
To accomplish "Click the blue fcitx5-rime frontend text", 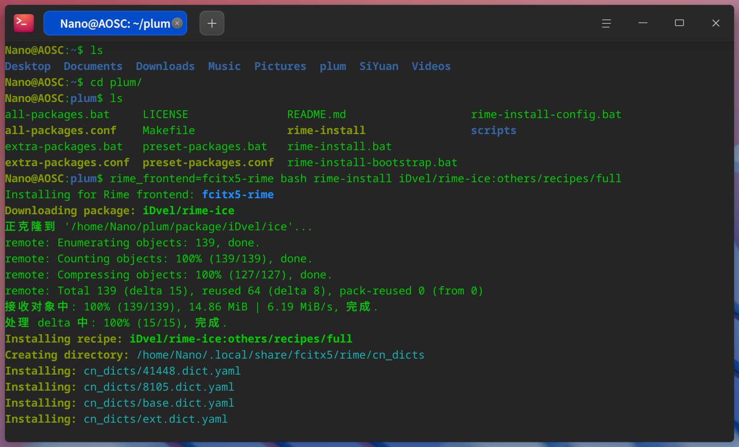I will tap(238, 194).
